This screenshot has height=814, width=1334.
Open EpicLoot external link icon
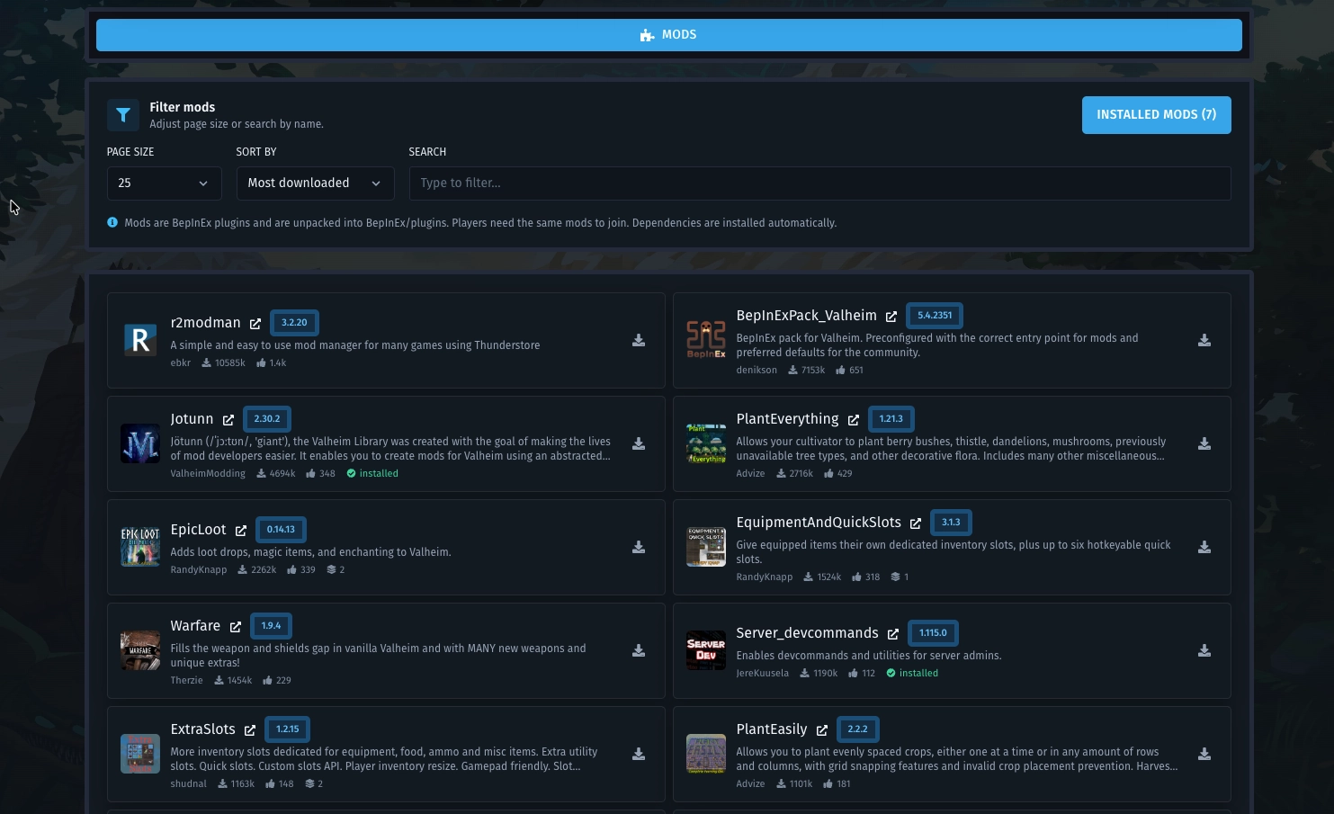241,530
